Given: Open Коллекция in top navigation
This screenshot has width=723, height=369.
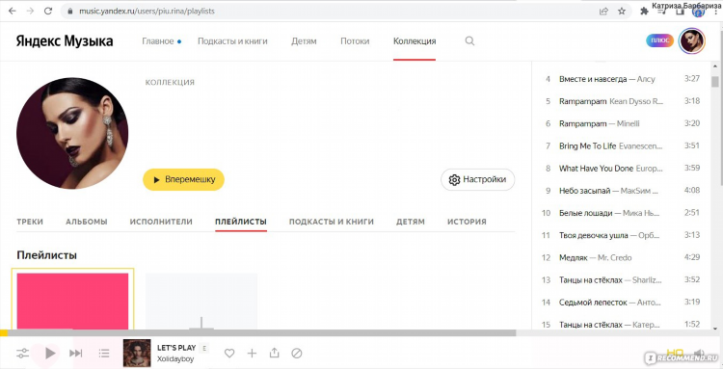Looking at the screenshot, I should point(415,41).
